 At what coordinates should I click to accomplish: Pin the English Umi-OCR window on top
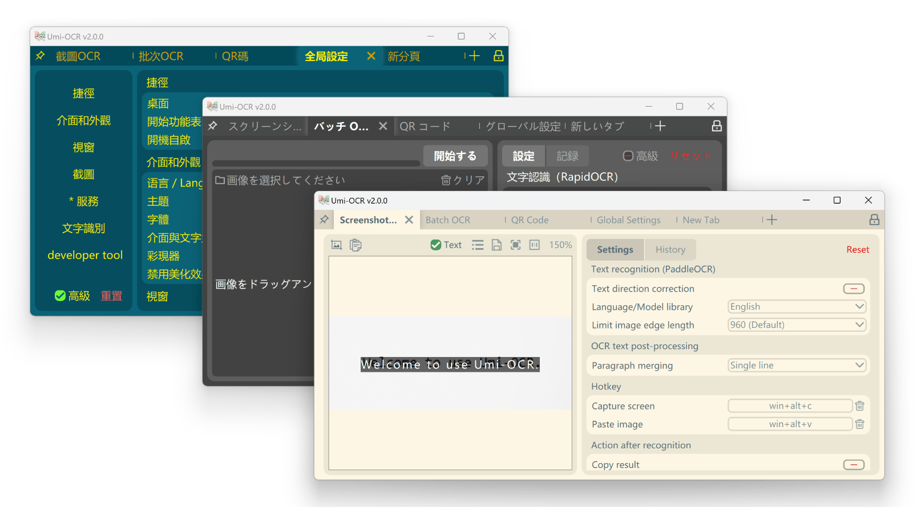[x=324, y=220]
